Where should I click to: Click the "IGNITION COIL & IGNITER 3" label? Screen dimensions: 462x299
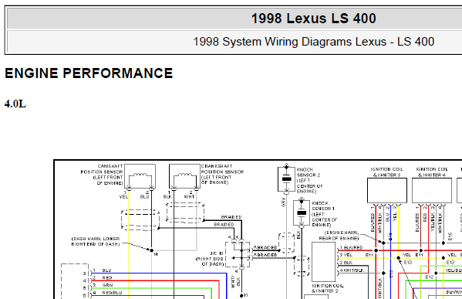click(386, 172)
